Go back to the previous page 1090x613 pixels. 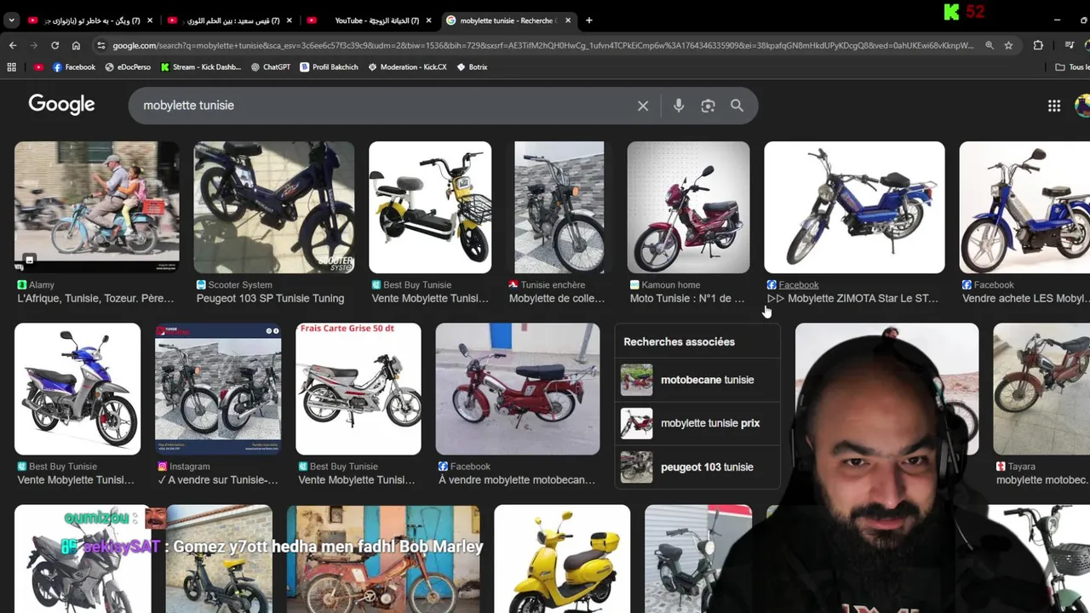(13, 45)
